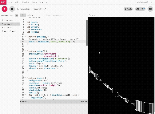Collapse the setup function fold arrow
Viewport: 155px width, 114px height.
25,51
